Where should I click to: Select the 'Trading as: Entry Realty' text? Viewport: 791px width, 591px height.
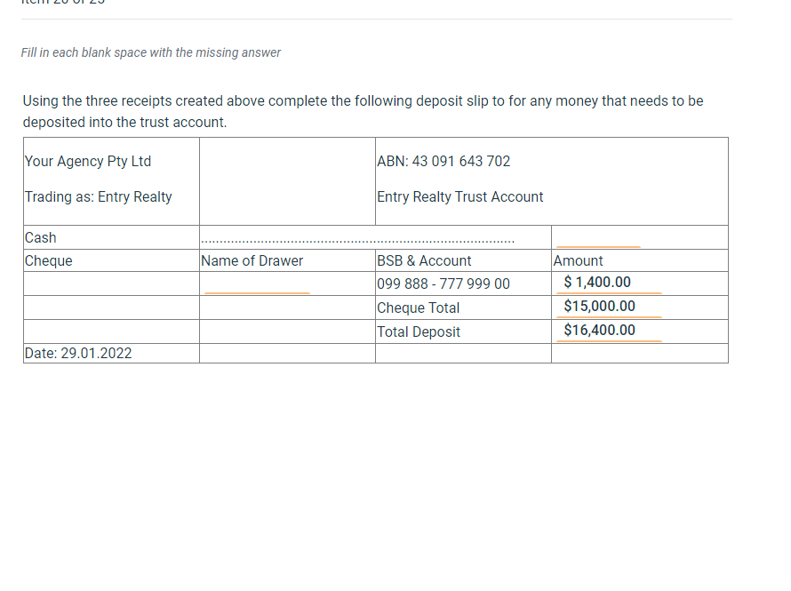tap(99, 196)
